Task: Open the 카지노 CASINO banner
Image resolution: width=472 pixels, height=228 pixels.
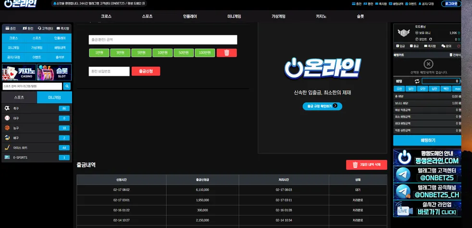Action: (19, 72)
